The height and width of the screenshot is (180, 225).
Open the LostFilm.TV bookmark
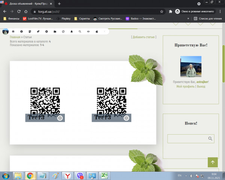click(38, 19)
